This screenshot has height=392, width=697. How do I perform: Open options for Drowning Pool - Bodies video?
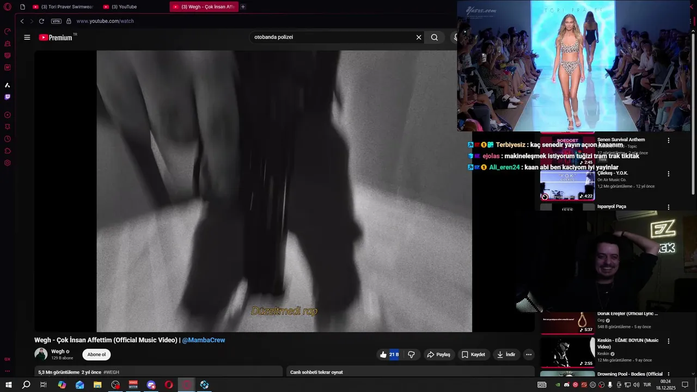[669, 375]
